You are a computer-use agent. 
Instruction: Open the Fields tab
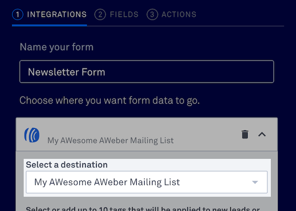click(124, 14)
